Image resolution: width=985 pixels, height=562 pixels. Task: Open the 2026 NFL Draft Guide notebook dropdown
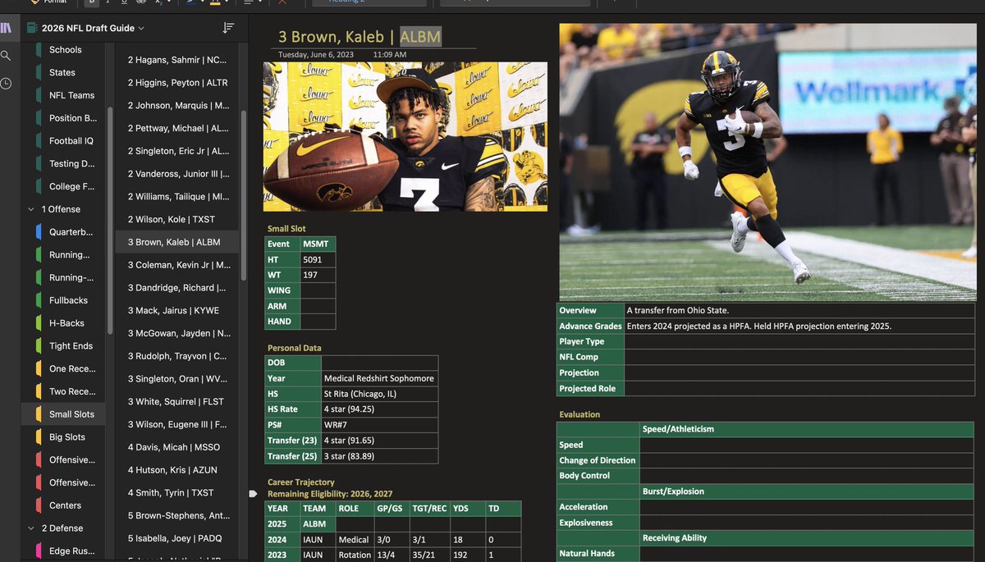pos(141,28)
